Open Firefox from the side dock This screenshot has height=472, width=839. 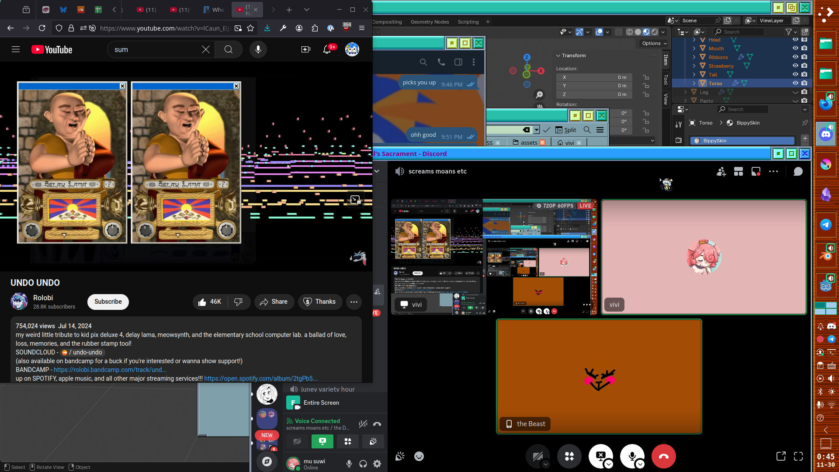pyautogui.click(x=825, y=104)
